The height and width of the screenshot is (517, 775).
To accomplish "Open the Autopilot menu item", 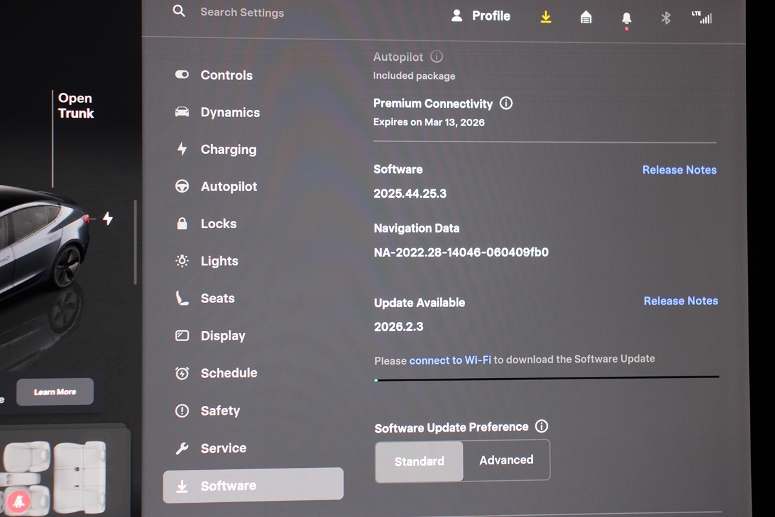I will click(228, 187).
